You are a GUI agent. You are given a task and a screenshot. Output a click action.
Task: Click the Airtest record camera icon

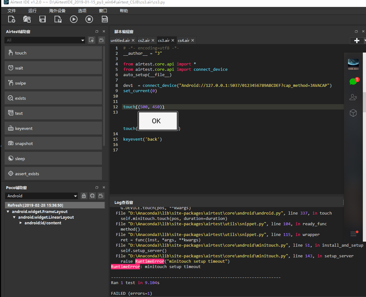click(102, 40)
